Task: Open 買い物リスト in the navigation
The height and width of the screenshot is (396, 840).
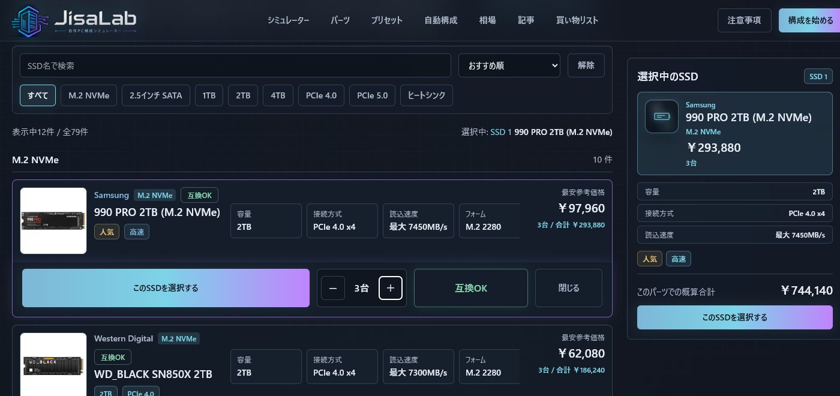Action: coord(577,20)
